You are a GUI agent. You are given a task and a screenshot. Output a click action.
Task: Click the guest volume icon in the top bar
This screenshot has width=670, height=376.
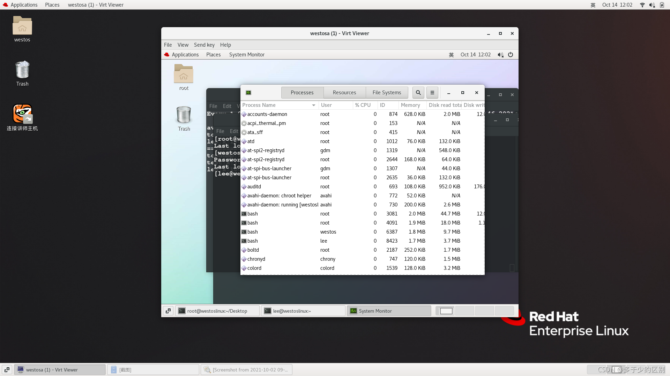pos(500,55)
